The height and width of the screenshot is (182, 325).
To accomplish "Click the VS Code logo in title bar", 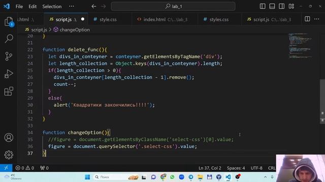I will point(7,6).
